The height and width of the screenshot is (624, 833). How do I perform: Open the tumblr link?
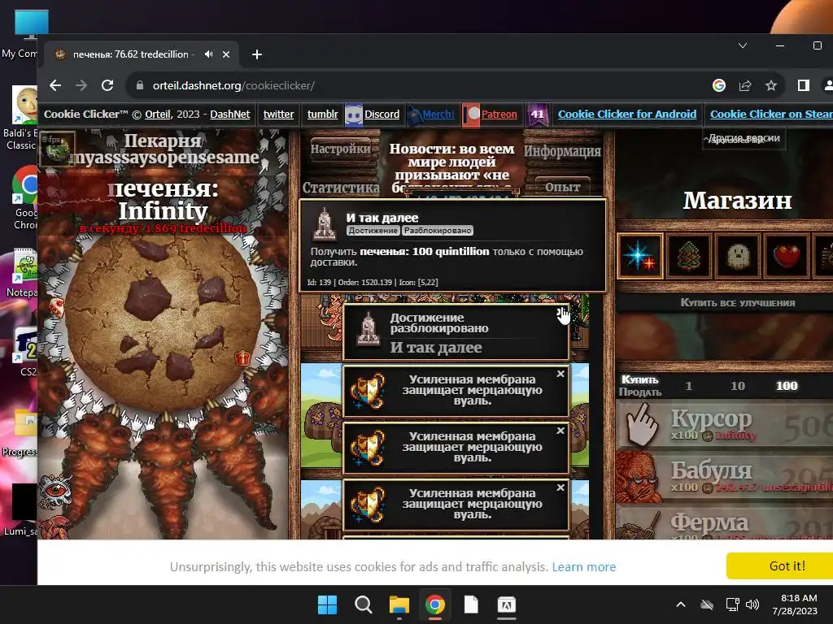322,114
